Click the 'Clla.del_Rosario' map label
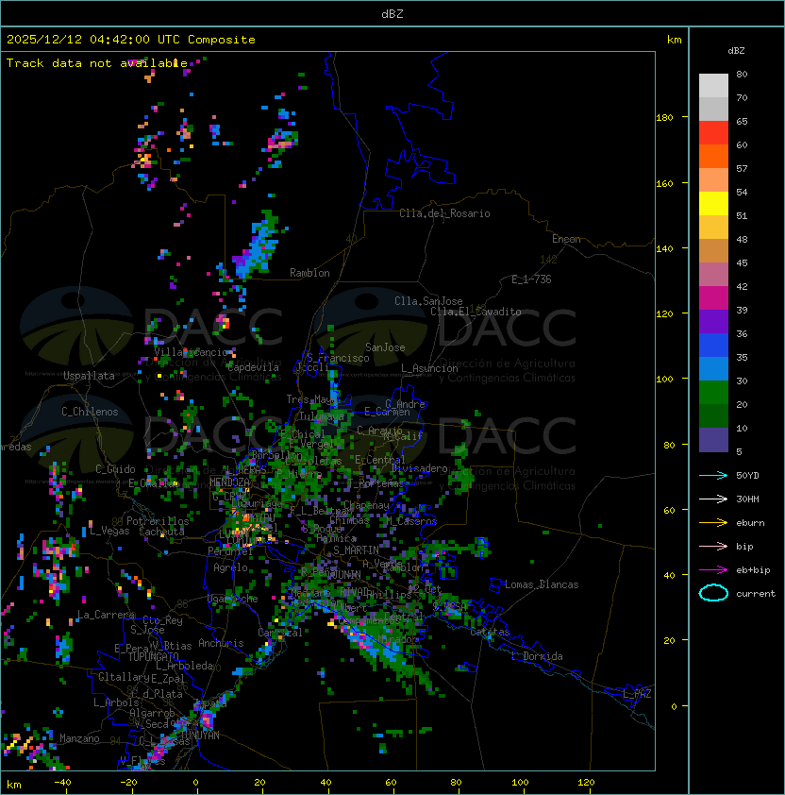This screenshot has height=795, width=785. (444, 213)
